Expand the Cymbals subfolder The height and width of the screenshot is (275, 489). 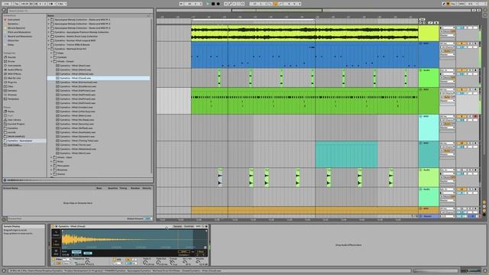coord(51,57)
